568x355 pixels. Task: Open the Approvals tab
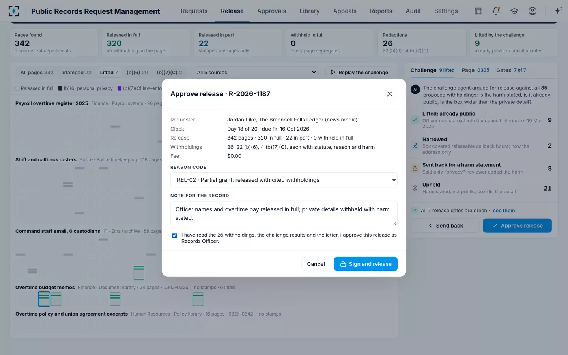271,11
